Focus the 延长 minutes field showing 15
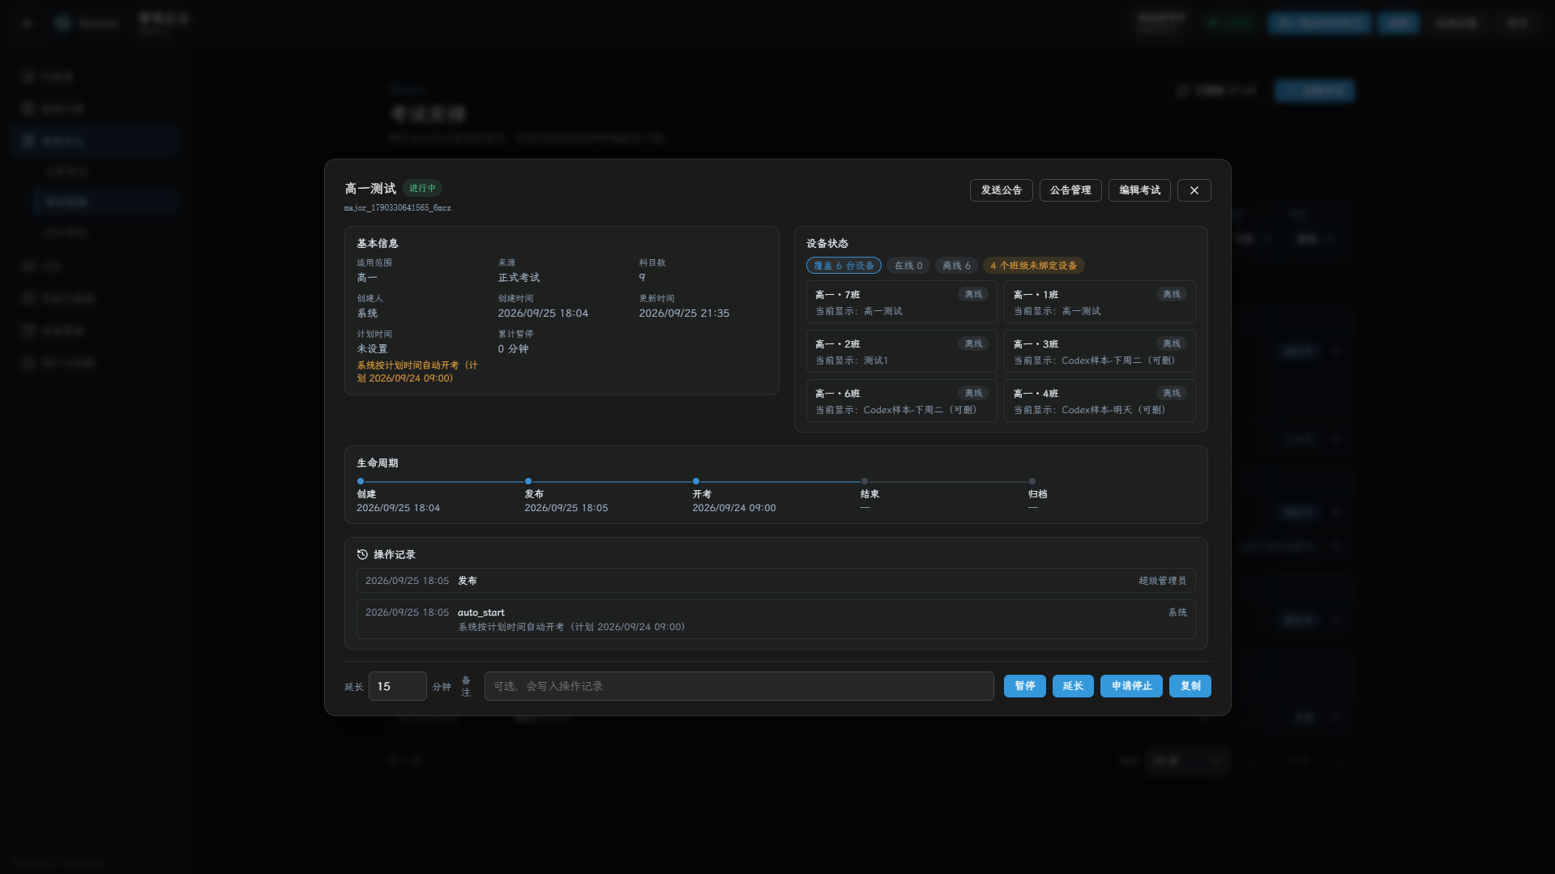Image resolution: width=1555 pixels, height=874 pixels. pyautogui.click(x=397, y=686)
